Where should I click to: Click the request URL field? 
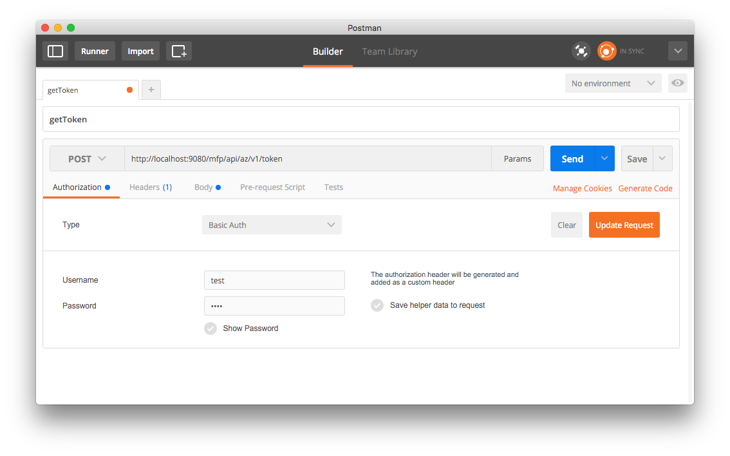(308, 158)
